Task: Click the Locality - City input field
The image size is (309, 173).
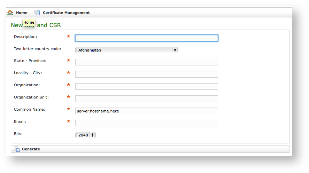Action: tap(147, 74)
